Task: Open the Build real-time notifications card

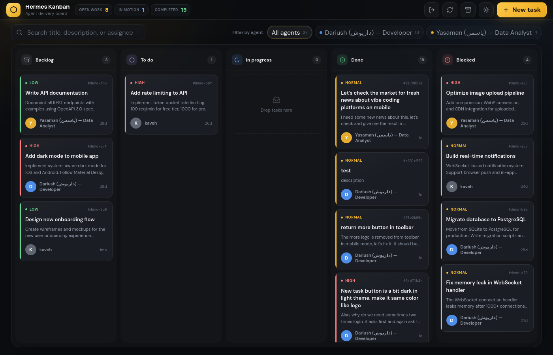Action: coord(487,168)
